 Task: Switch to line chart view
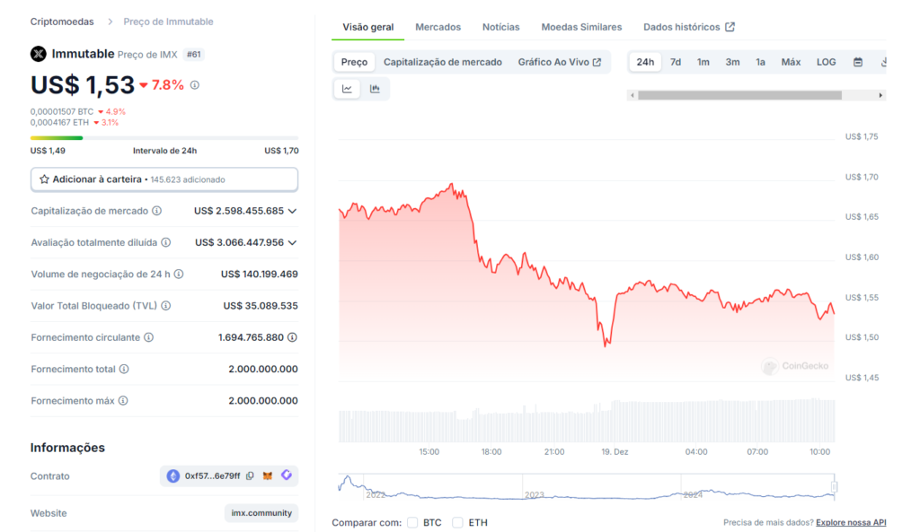[348, 89]
